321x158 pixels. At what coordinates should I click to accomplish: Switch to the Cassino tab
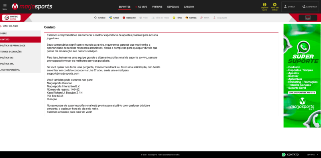189,7
